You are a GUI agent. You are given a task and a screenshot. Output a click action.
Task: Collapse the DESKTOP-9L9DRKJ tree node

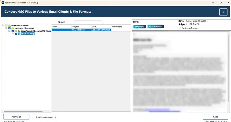(x=3, y=25)
